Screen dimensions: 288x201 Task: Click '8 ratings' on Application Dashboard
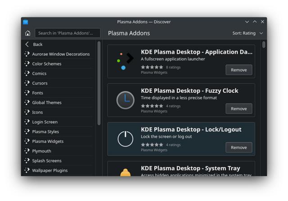click(173, 67)
